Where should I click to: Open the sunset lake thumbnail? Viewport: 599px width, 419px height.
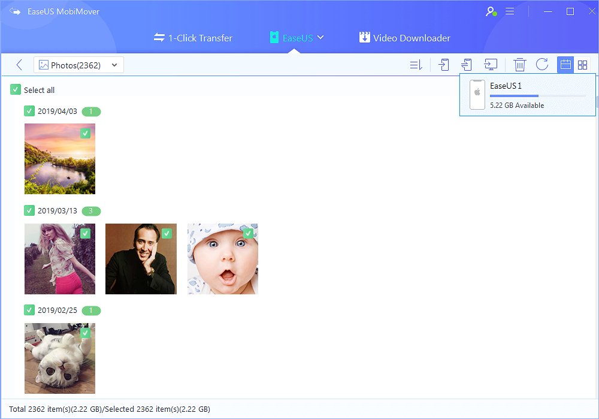[x=60, y=159]
